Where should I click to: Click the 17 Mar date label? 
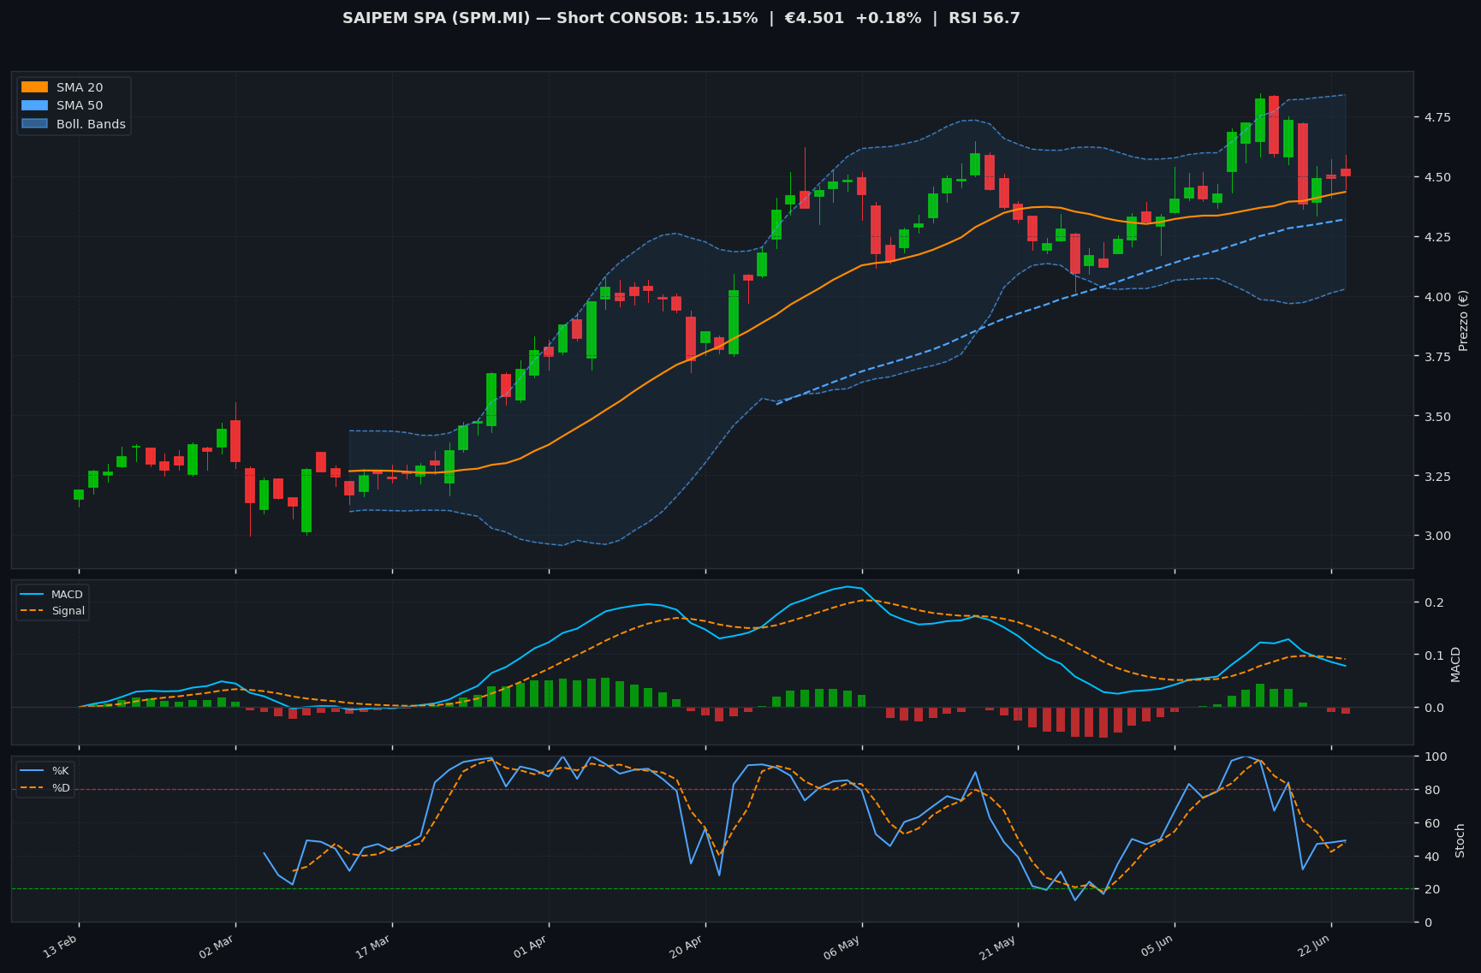[x=374, y=946]
